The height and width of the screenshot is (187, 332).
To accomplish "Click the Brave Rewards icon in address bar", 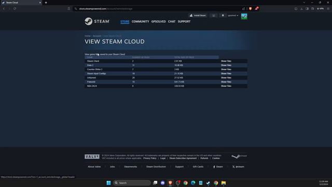I will tap(257, 9).
